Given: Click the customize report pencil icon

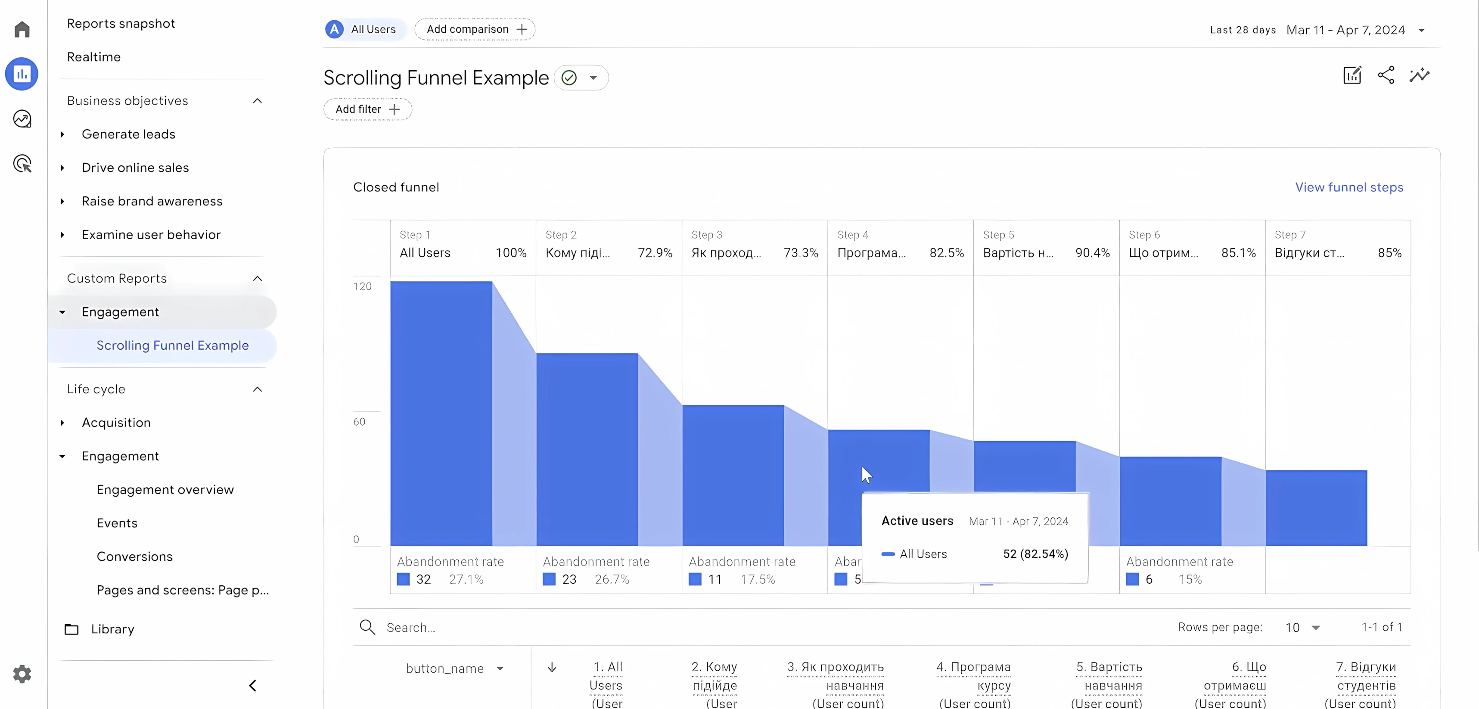Looking at the screenshot, I should click(1352, 75).
